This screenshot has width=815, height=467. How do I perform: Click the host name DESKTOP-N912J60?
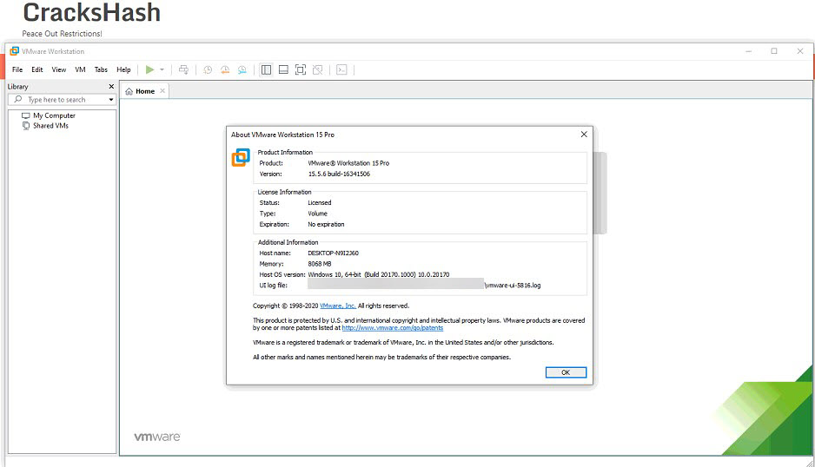333,253
